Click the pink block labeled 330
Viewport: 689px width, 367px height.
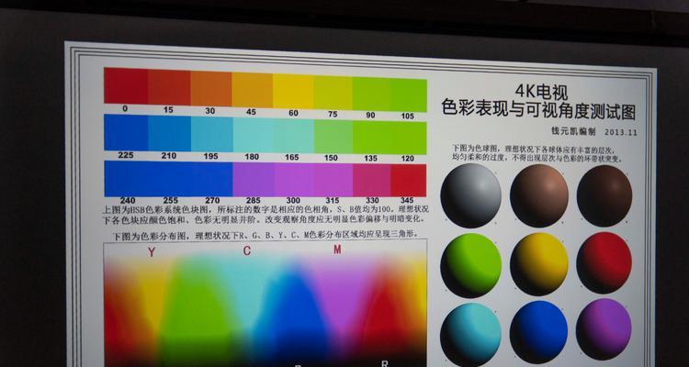pyautogui.click(x=372, y=181)
